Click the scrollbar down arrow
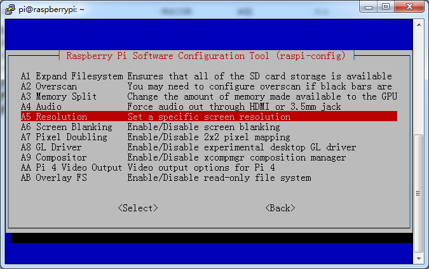 (x=419, y=258)
